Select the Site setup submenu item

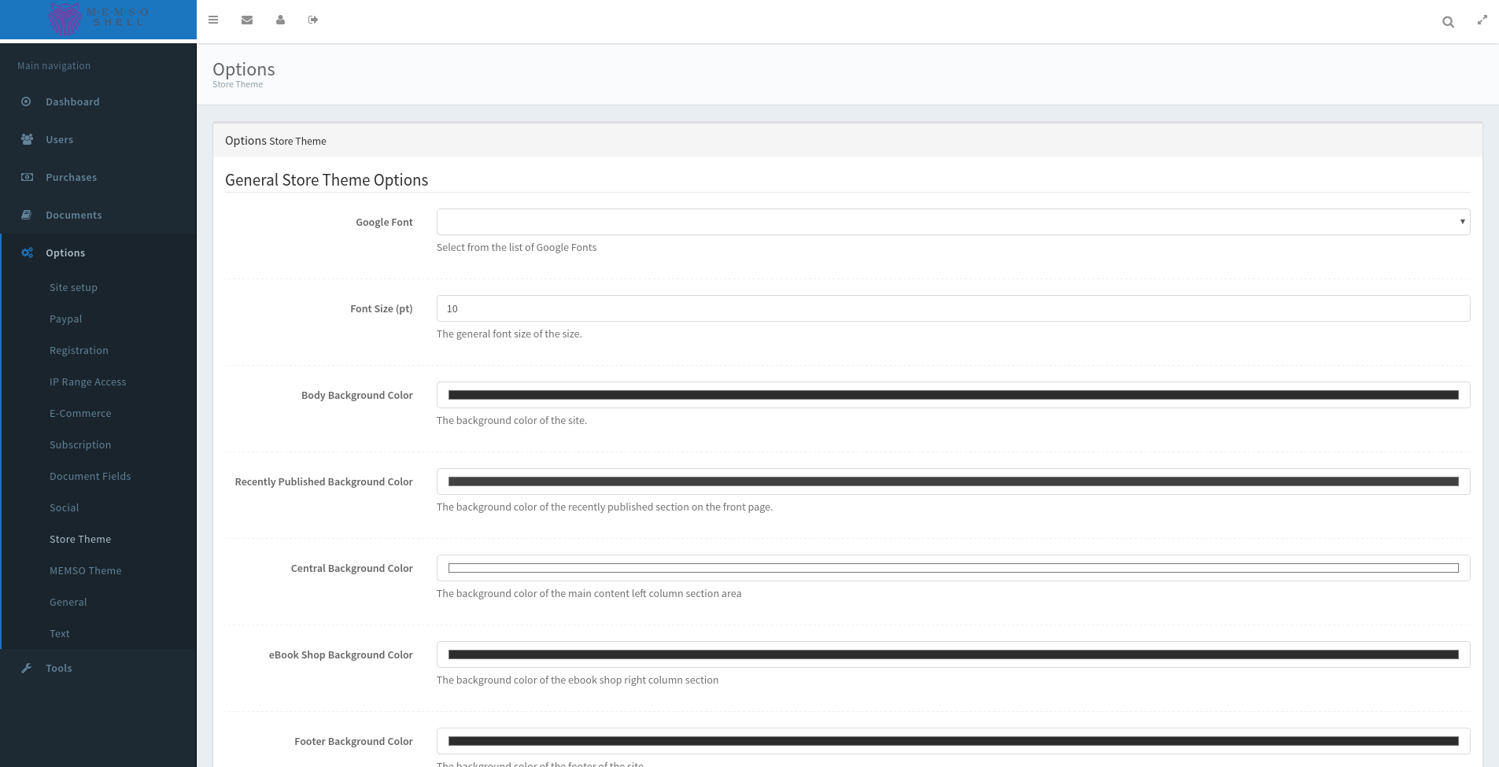click(x=73, y=287)
